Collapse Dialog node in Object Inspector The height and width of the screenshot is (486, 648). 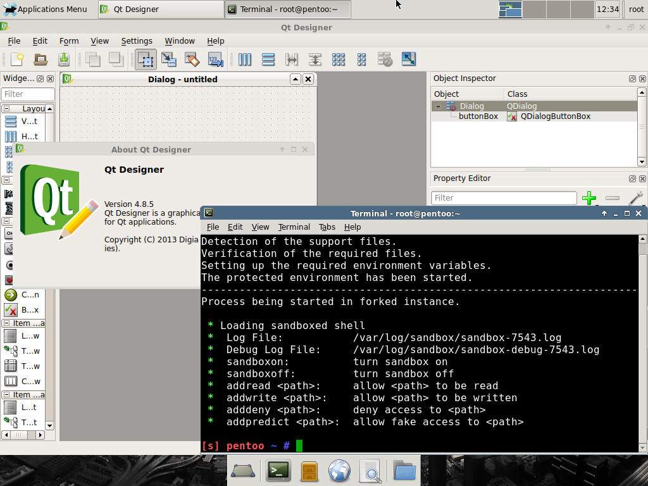point(438,106)
